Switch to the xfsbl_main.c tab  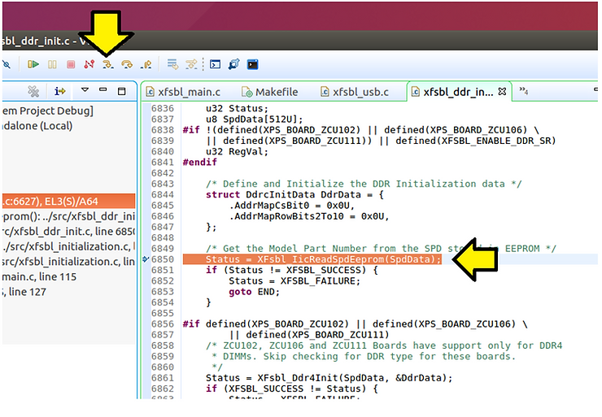coord(186,92)
